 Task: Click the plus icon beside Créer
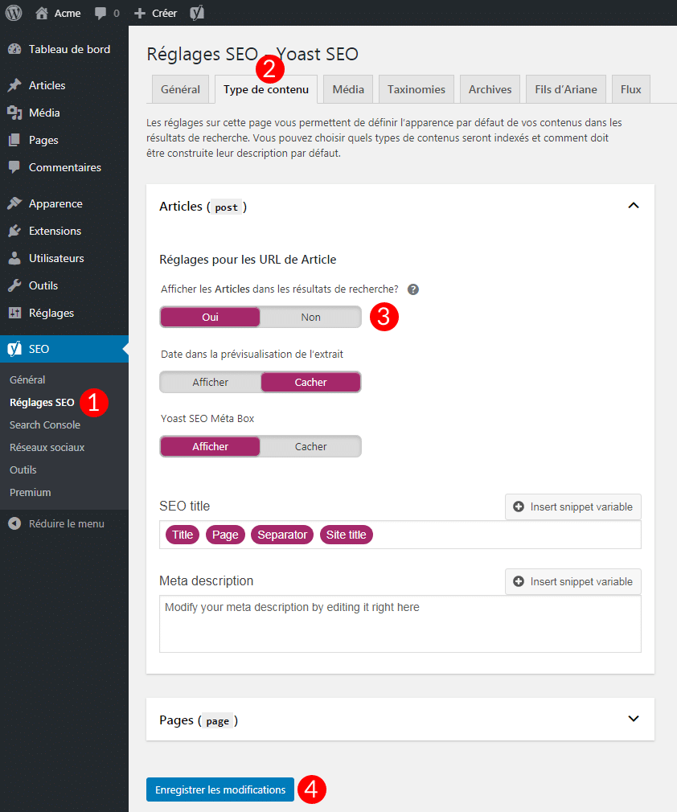tap(139, 13)
